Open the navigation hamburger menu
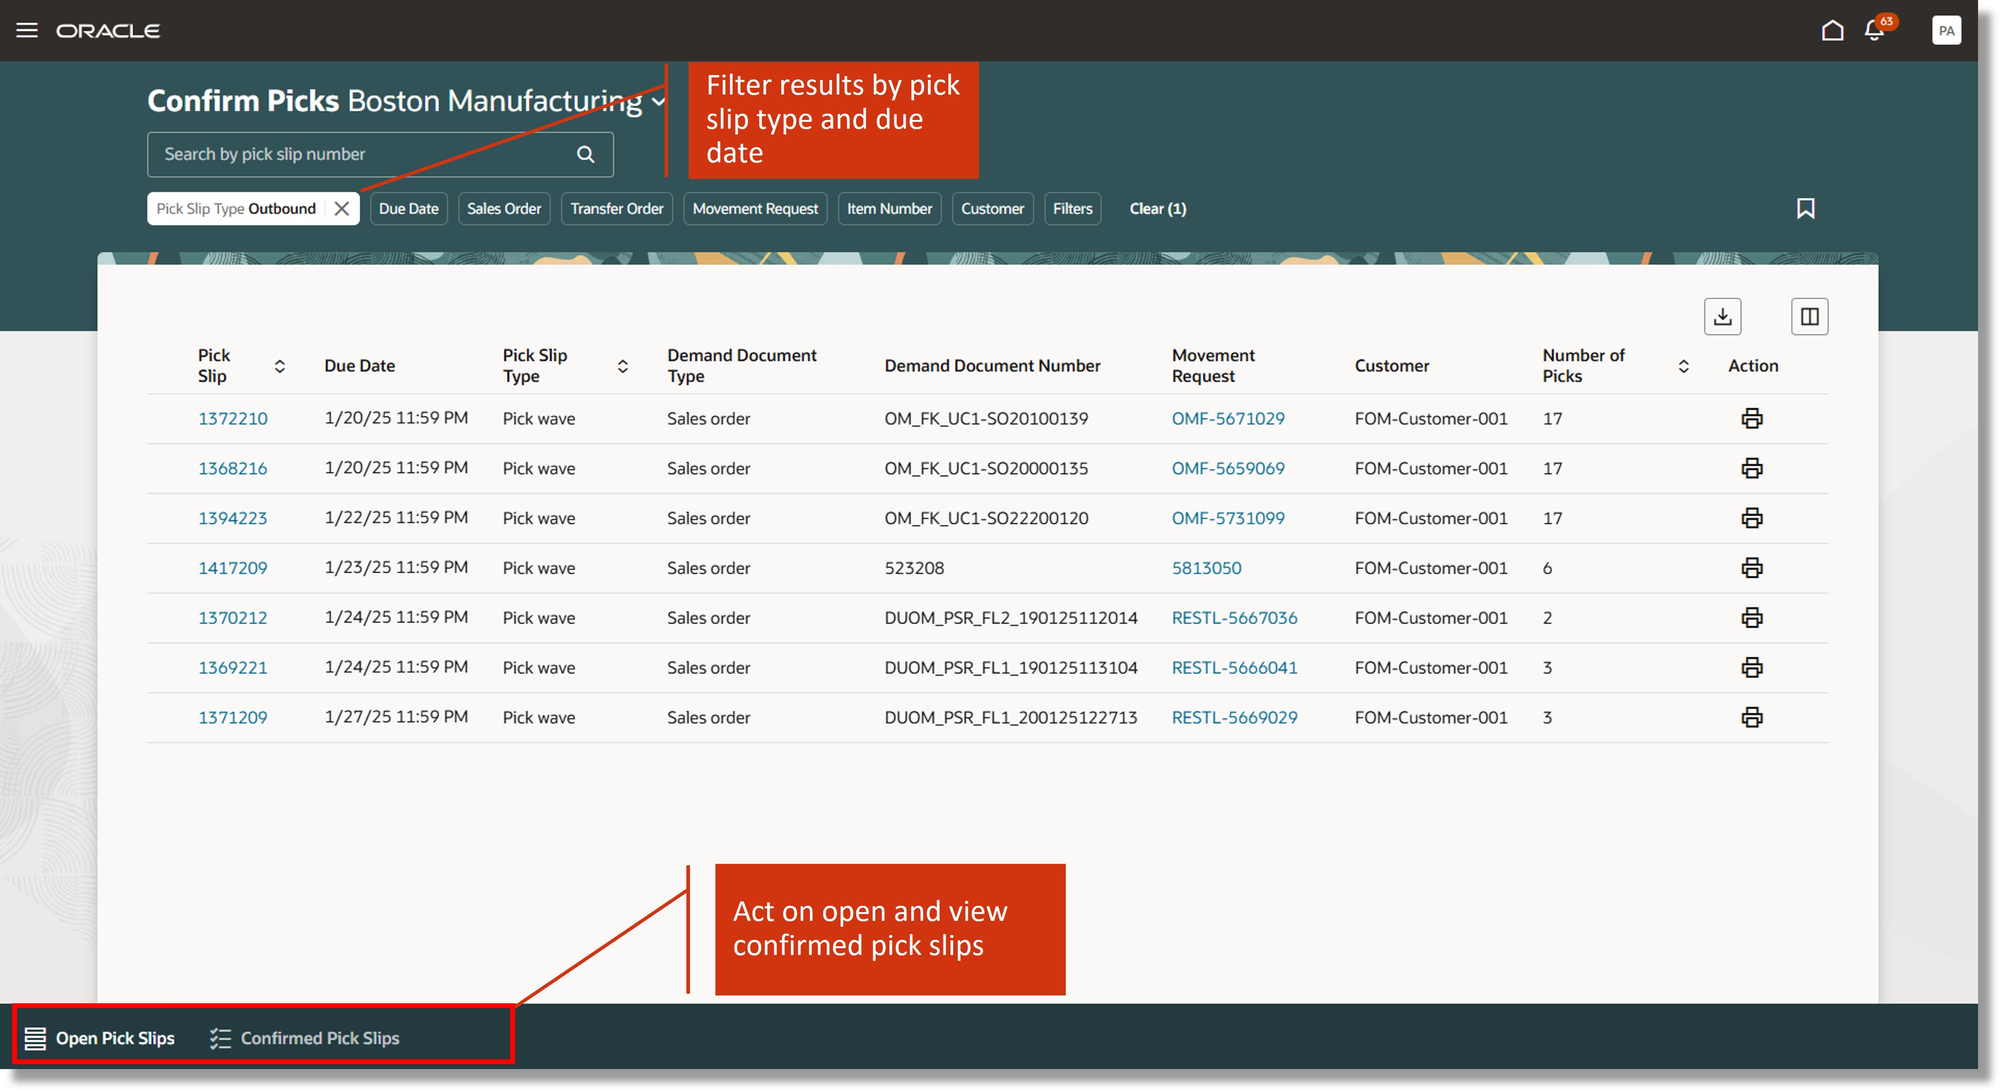The height and width of the screenshot is (1091, 2000). point(27,30)
